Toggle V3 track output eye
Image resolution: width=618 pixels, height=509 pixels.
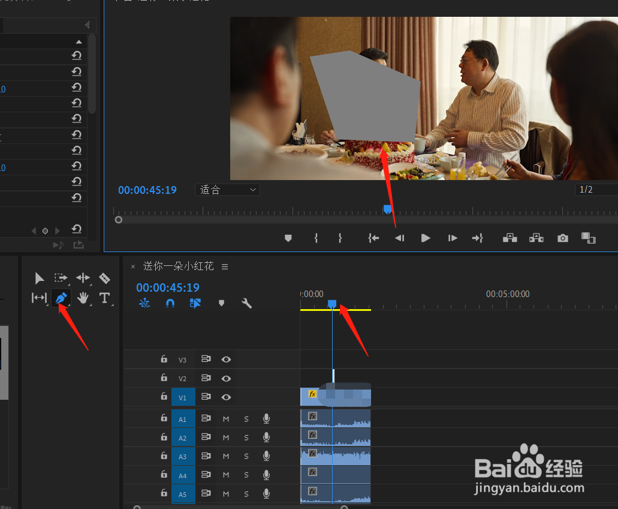[226, 360]
